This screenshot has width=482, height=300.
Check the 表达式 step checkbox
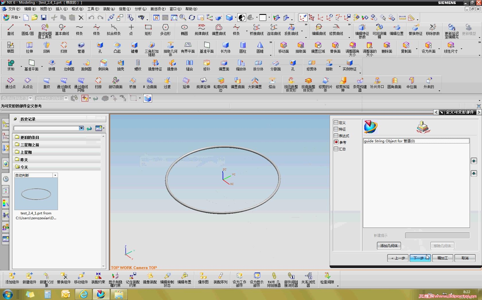(336, 135)
